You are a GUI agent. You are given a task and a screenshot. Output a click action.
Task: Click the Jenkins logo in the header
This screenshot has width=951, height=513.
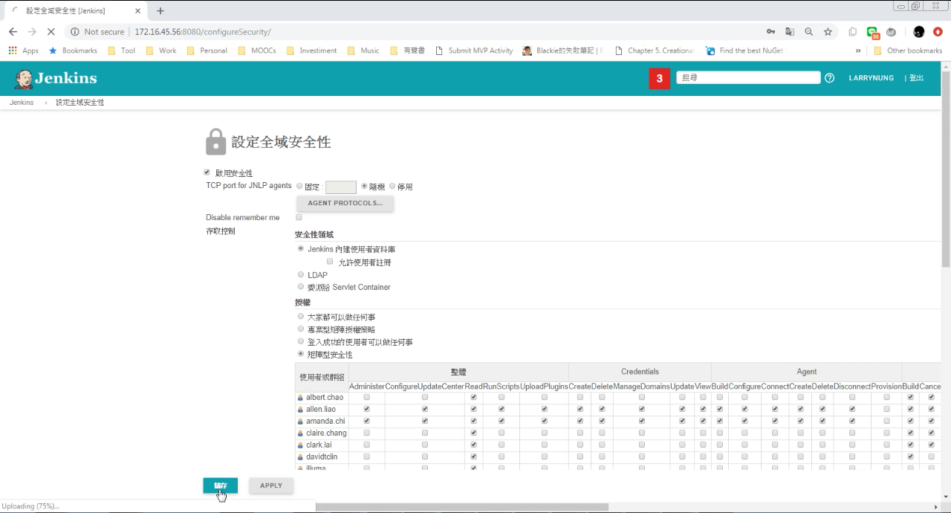tap(56, 79)
